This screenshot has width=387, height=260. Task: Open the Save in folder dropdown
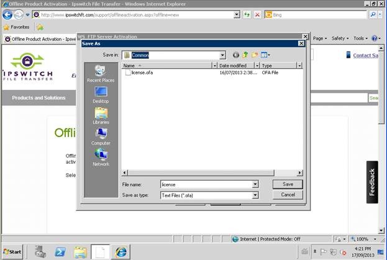222,55
